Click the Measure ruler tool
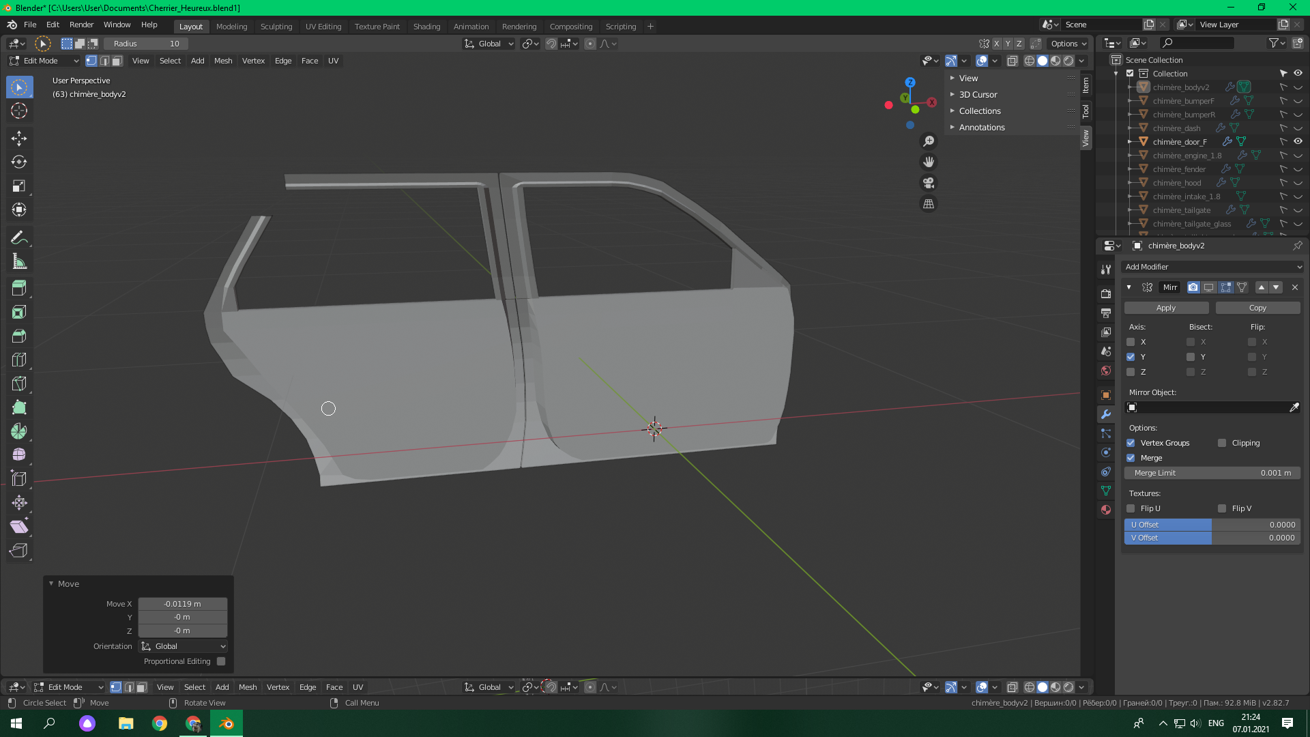The height and width of the screenshot is (737, 1310). pyautogui.click(x=19, y=262)
